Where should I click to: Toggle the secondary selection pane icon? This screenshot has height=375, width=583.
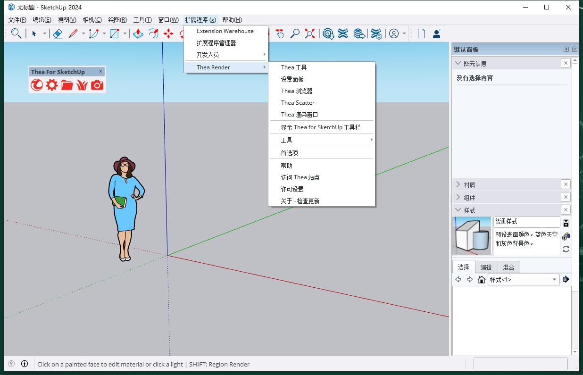(566, 223)
